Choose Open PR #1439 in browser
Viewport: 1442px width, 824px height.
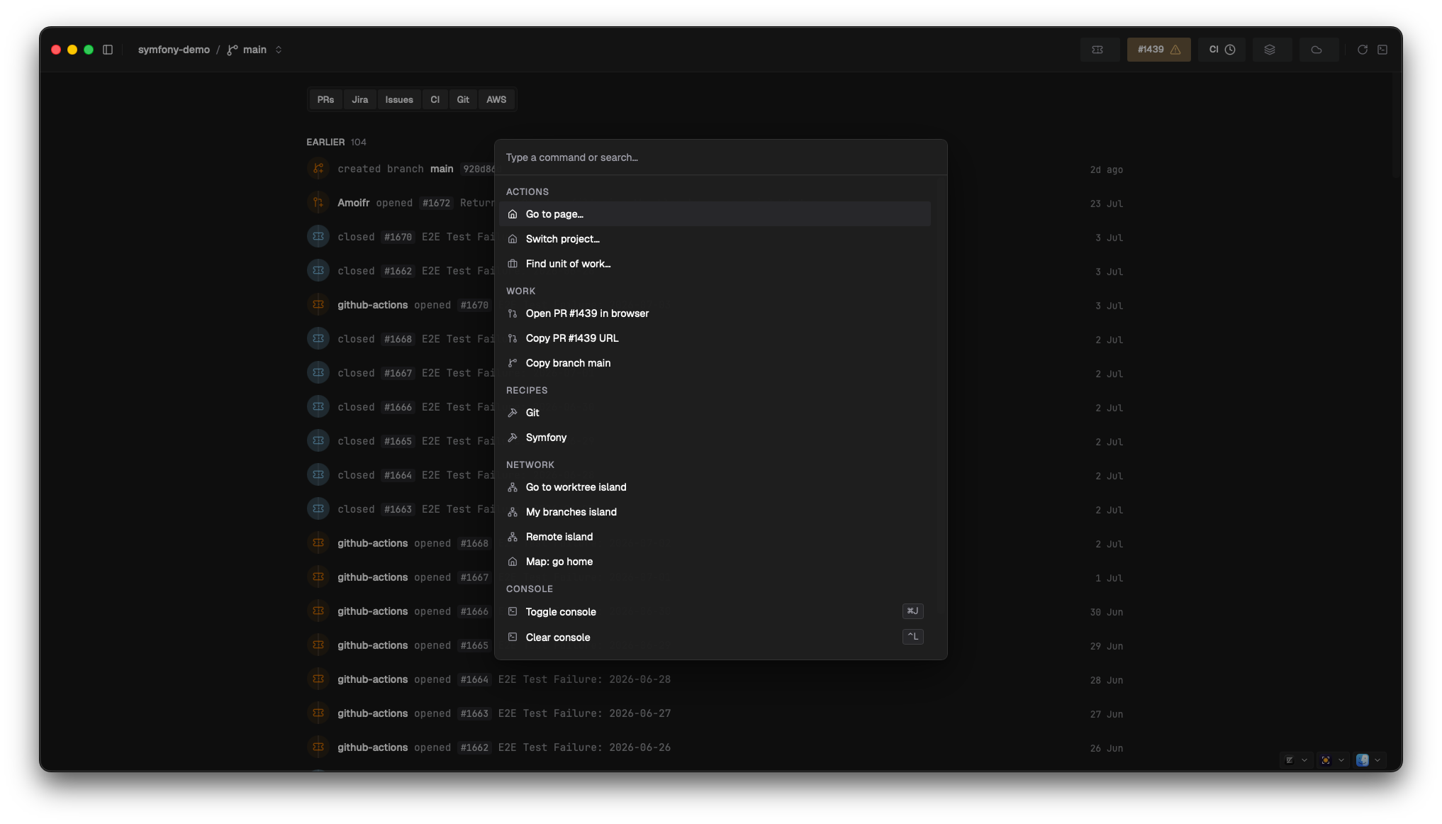click(x=715, y=313)
